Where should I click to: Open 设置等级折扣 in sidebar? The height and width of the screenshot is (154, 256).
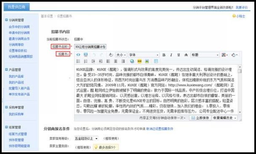click(x=18, y=51)
